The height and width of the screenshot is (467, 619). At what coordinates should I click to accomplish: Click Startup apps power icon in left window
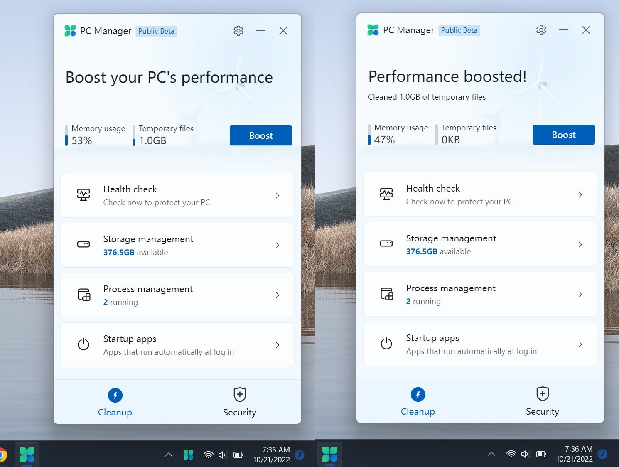tap(84, 344)
